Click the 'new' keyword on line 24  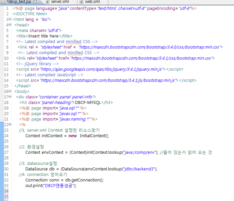pyautogui.click(x=72, y=136)
